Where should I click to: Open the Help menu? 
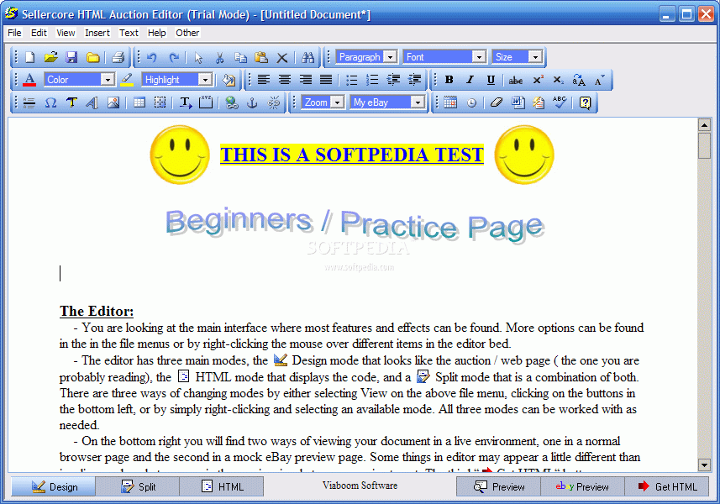pyautogui.click(x=156, y=33)
